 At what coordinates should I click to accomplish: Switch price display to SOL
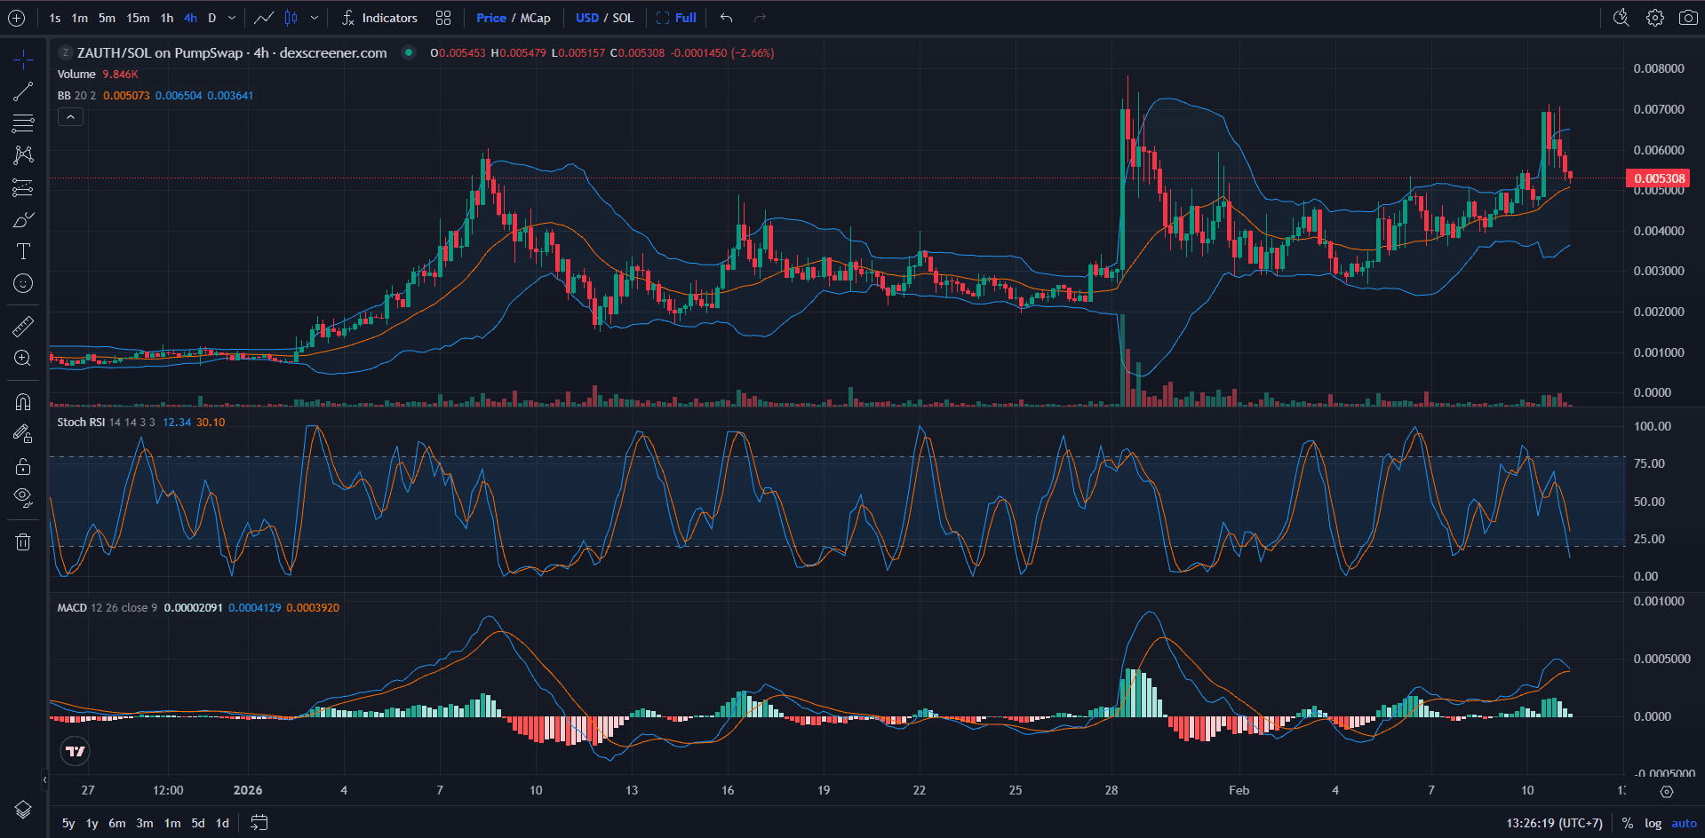[624, 17]
